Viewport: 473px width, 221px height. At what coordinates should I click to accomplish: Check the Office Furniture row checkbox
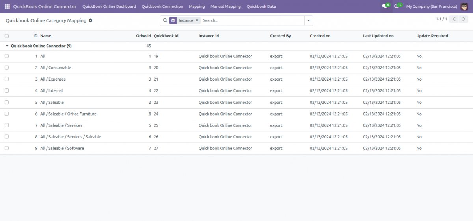click(7, 114)
